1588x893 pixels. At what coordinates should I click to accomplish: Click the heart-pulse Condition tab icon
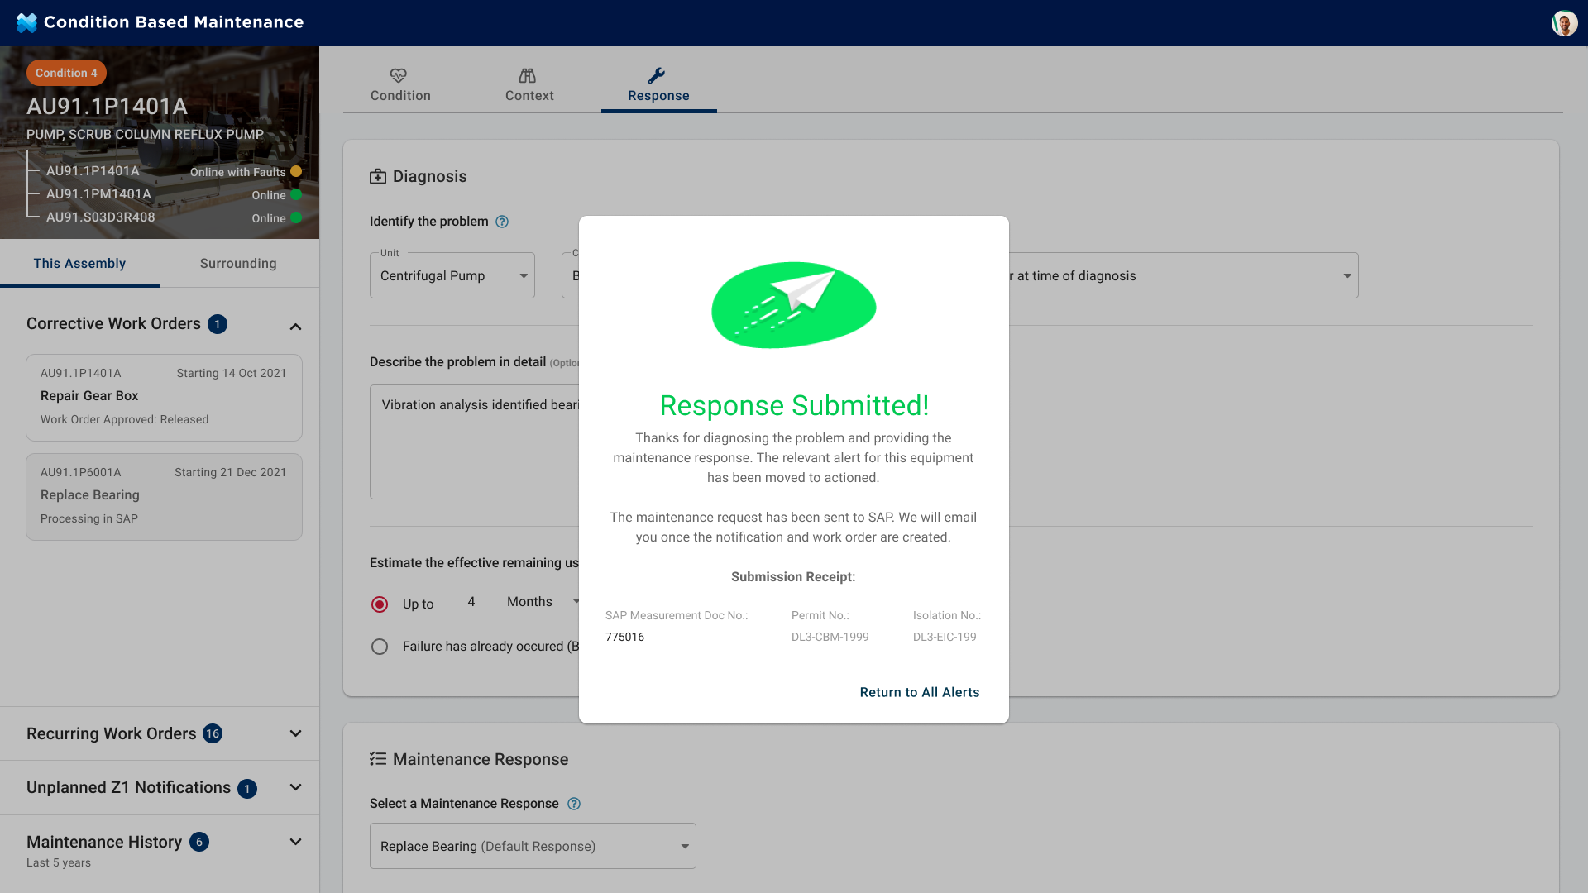click(399, 75)
